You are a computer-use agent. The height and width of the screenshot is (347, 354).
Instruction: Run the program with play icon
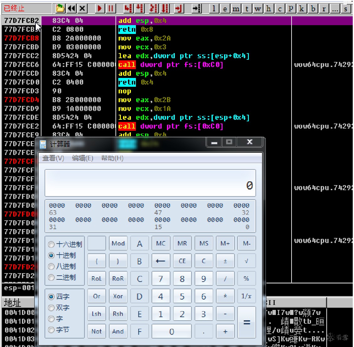coord(99,8)
